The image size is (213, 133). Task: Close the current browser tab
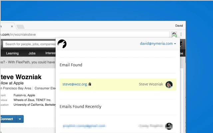point(12,26)
